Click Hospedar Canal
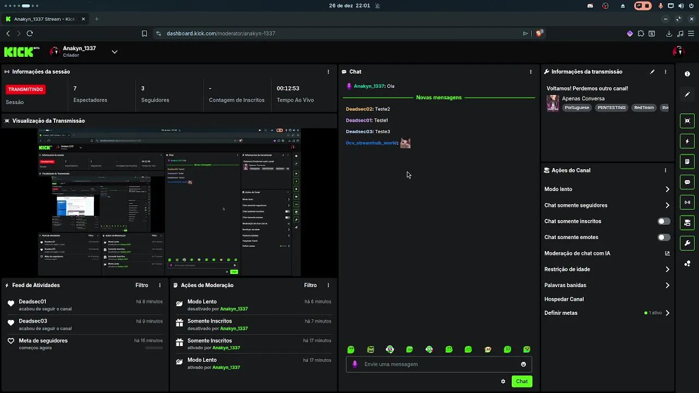Image resolution: width=699 pixels, height=393 pixels. coord(564,299)
